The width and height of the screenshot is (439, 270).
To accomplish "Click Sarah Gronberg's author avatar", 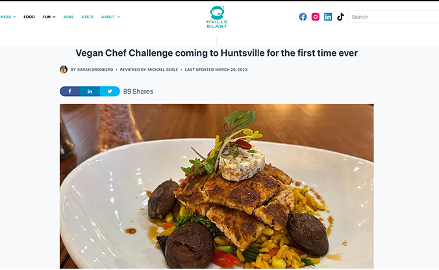I will coord(64,69).
